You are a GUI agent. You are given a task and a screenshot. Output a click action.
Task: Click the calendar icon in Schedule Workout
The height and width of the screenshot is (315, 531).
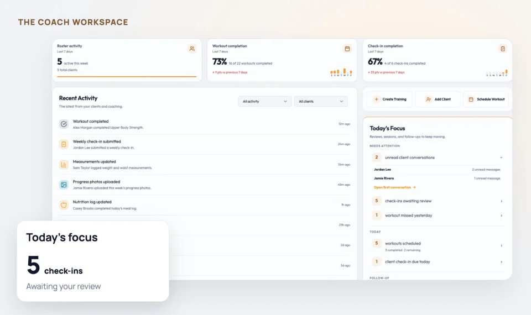[471, 99]
